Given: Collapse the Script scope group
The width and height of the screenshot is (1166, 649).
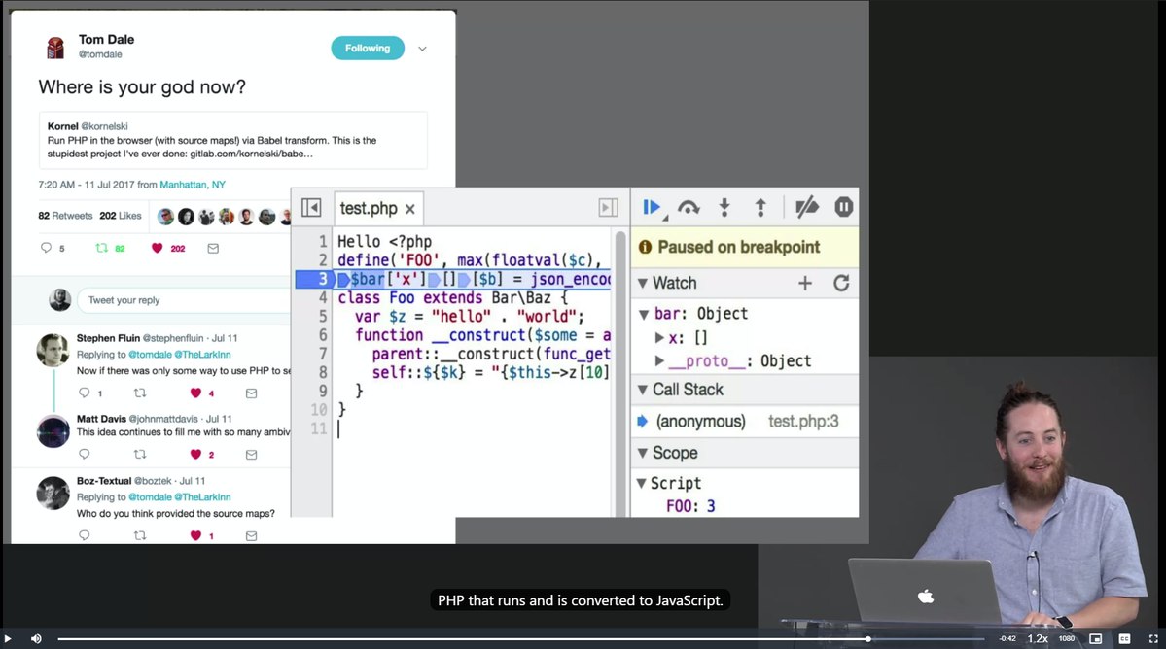Looking at the screenshot, I should pyautogui.click(x=641, y=484).
